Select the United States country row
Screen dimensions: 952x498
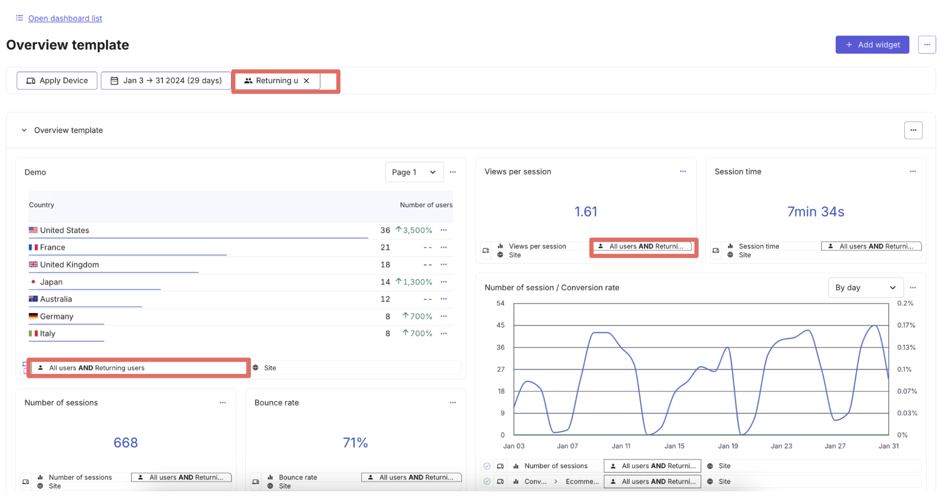(x=241, y=230)
